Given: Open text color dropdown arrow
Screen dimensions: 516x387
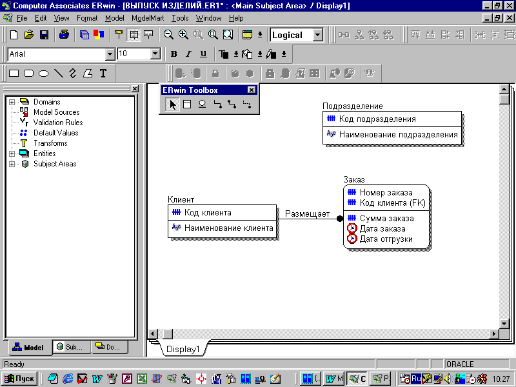Looking at the screenshot, I should (236, 54).
